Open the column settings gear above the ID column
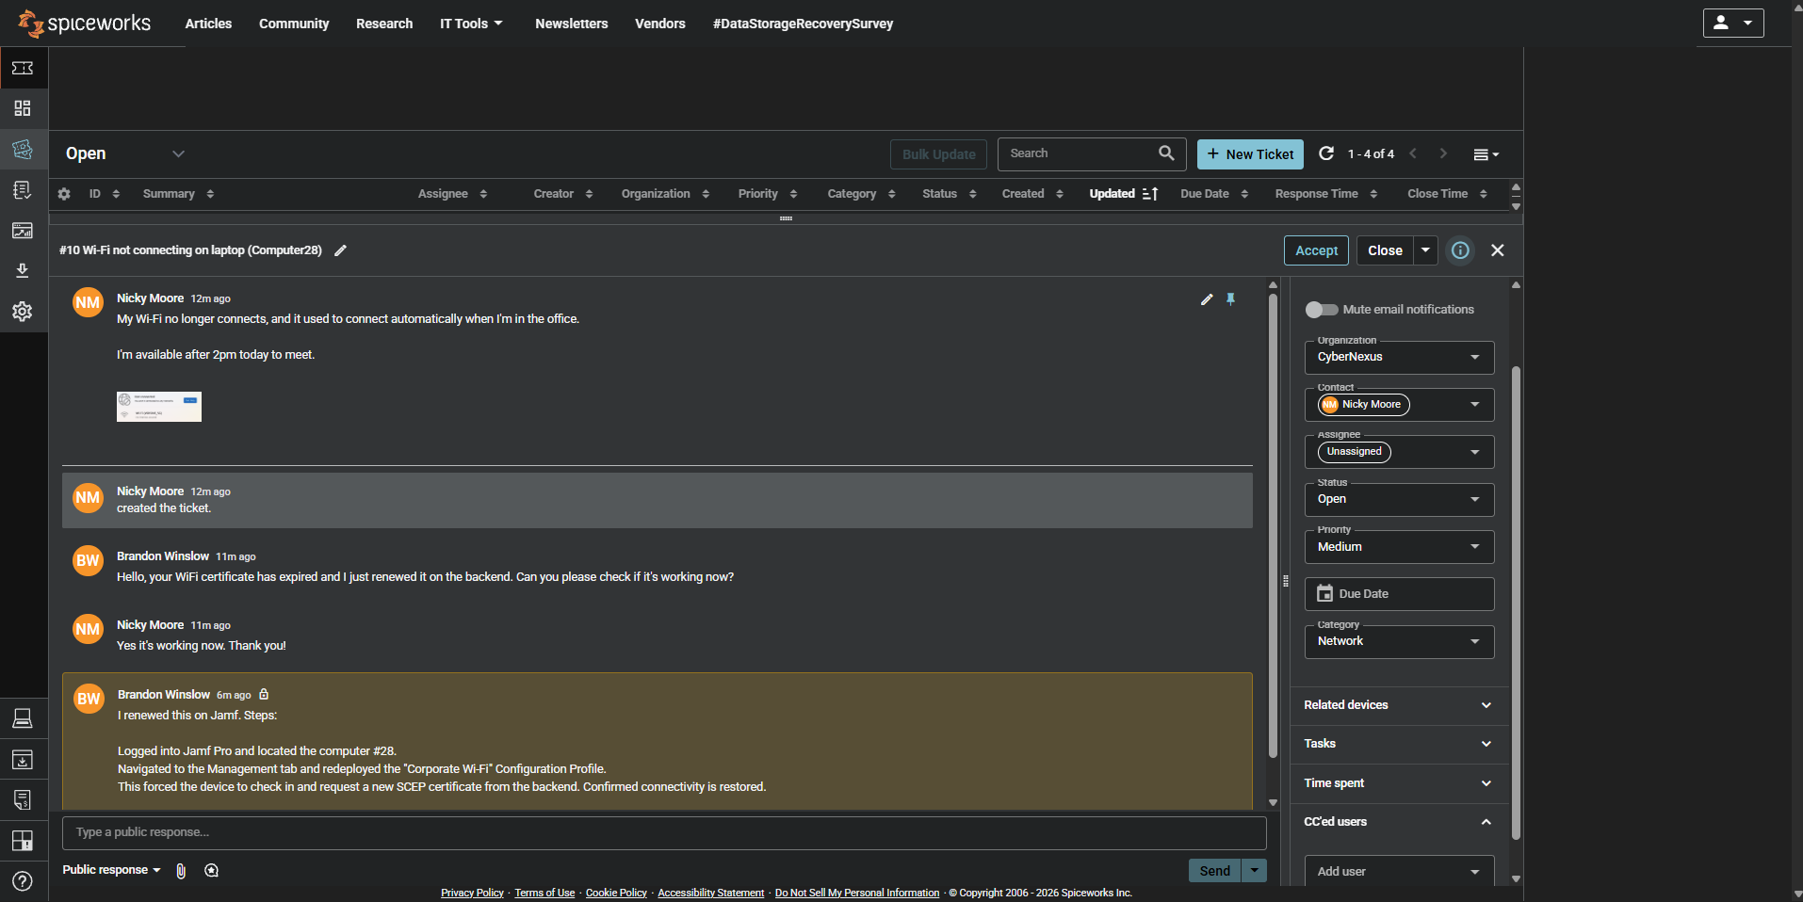The height and width of the screenshot is (902, 1803). click(x=64, y=194)
